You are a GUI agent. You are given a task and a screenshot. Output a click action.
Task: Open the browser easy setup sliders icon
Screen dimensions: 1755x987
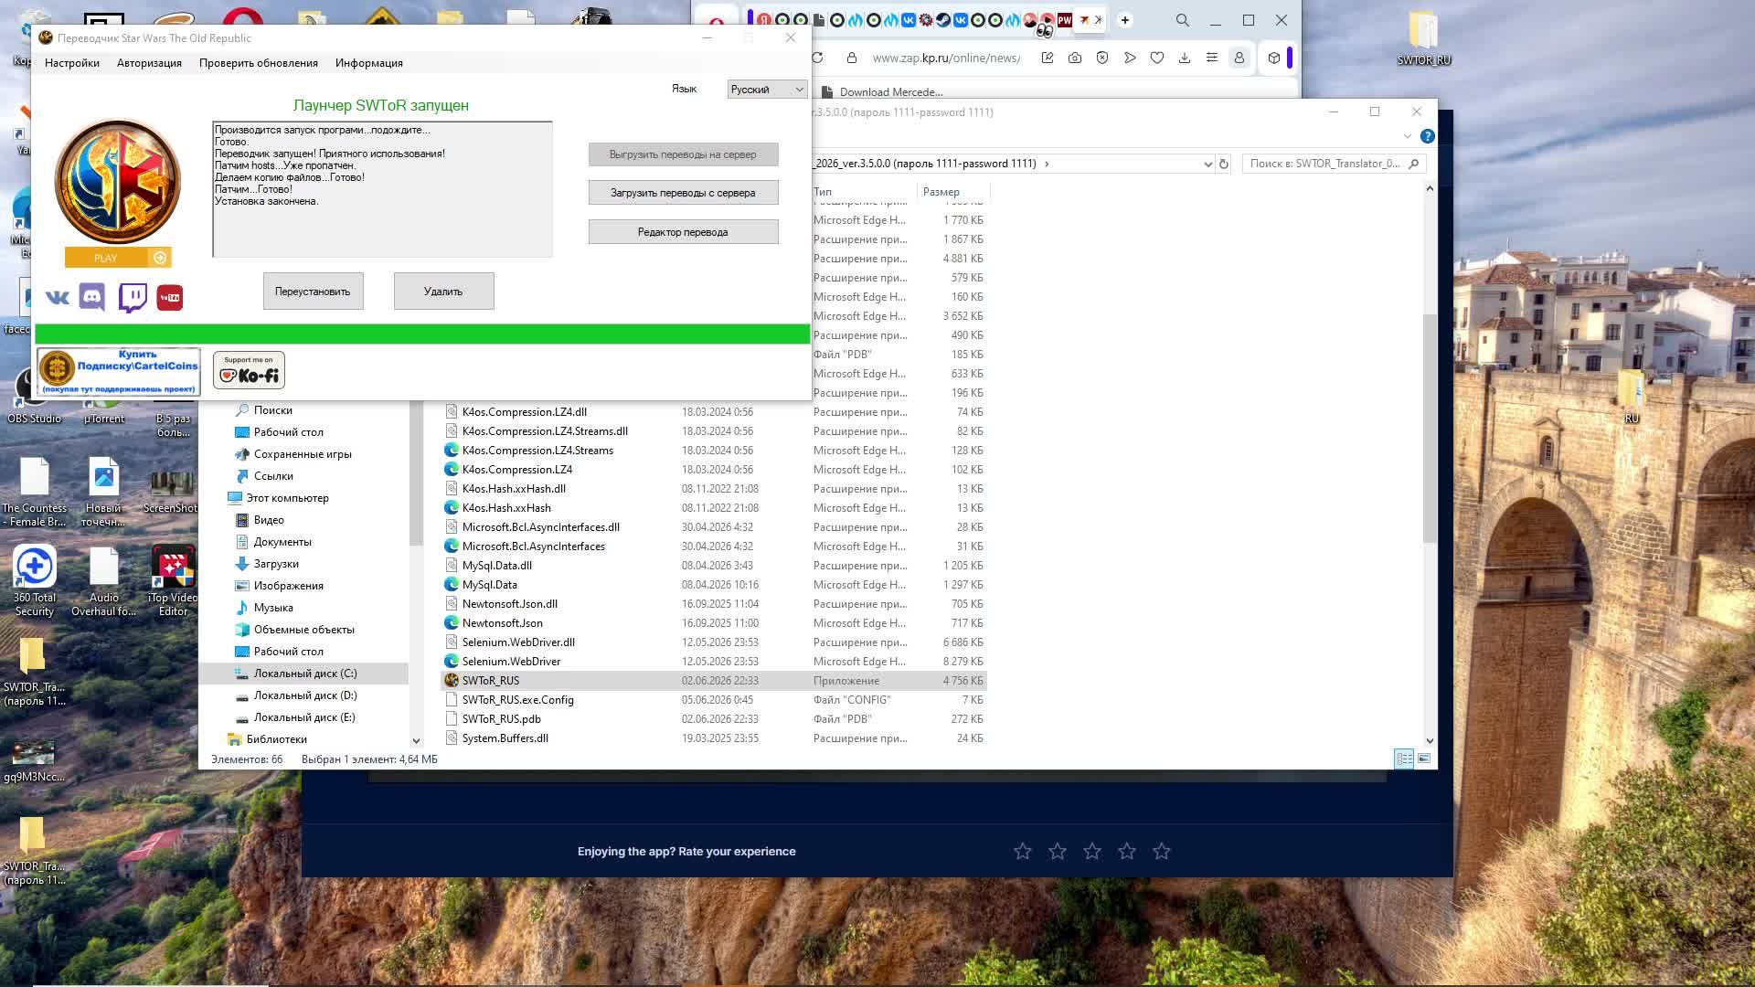pyautogui.click(x=1212, y=58)
